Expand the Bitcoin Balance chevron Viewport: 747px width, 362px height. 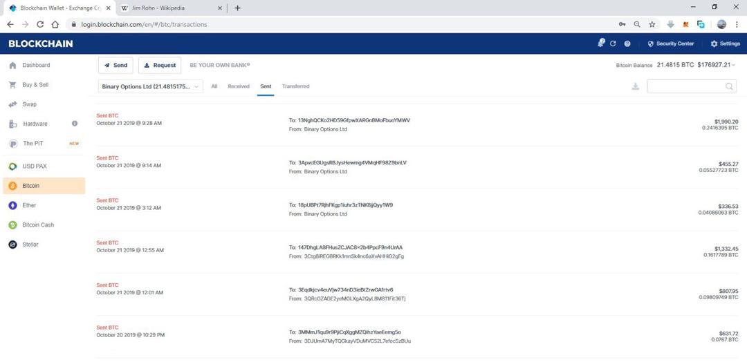point(734,65)
